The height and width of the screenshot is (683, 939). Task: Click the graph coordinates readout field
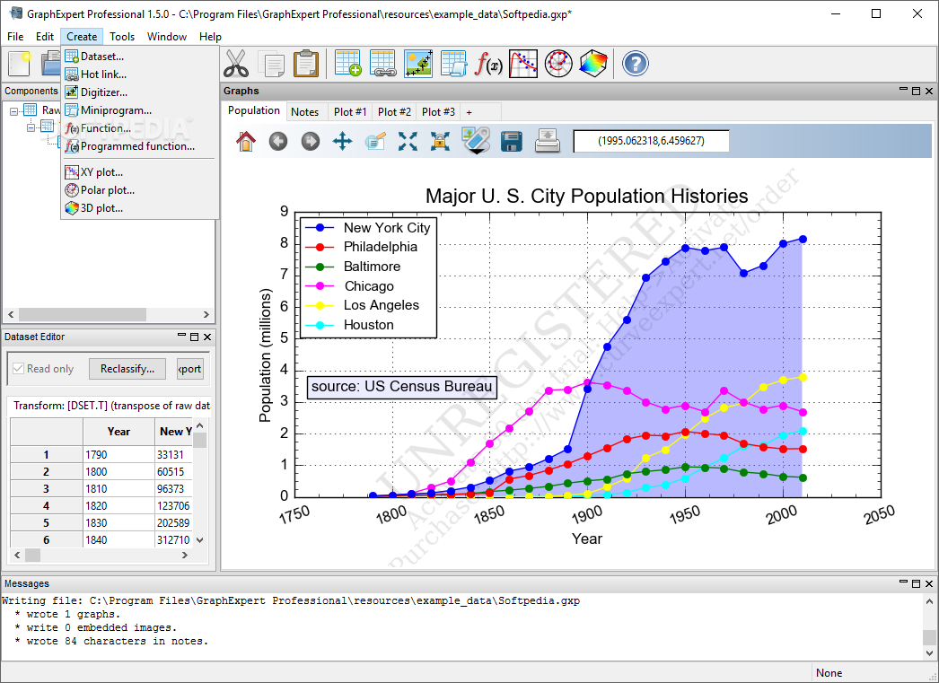(652, 141)
